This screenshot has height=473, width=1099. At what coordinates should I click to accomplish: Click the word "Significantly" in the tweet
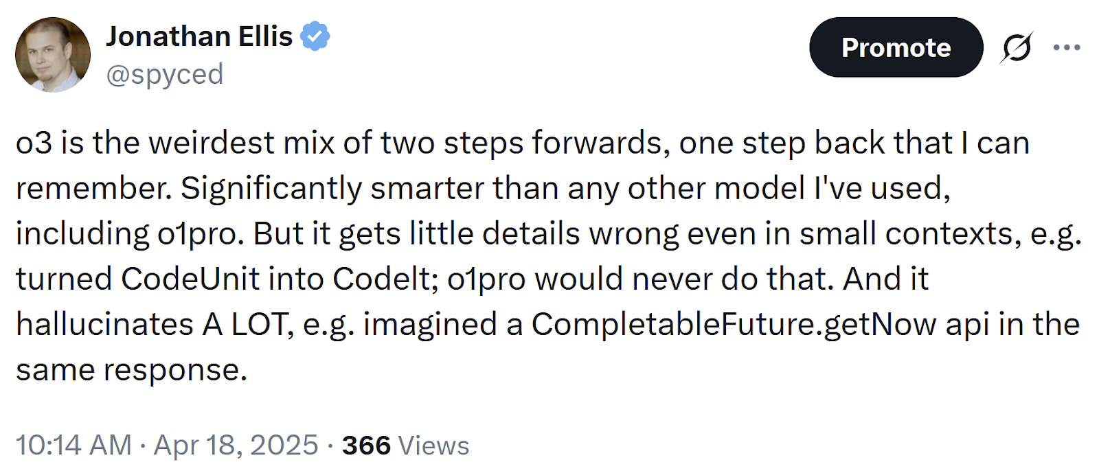271,189
